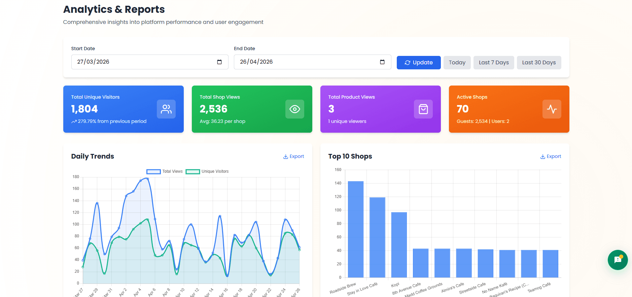The image size is (632, 297).
Task: Click the eye icon in Shop Views card
Action: (x=295, y=109)
